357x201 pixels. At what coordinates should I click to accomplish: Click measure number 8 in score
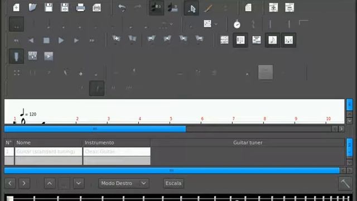click(264, 119)
